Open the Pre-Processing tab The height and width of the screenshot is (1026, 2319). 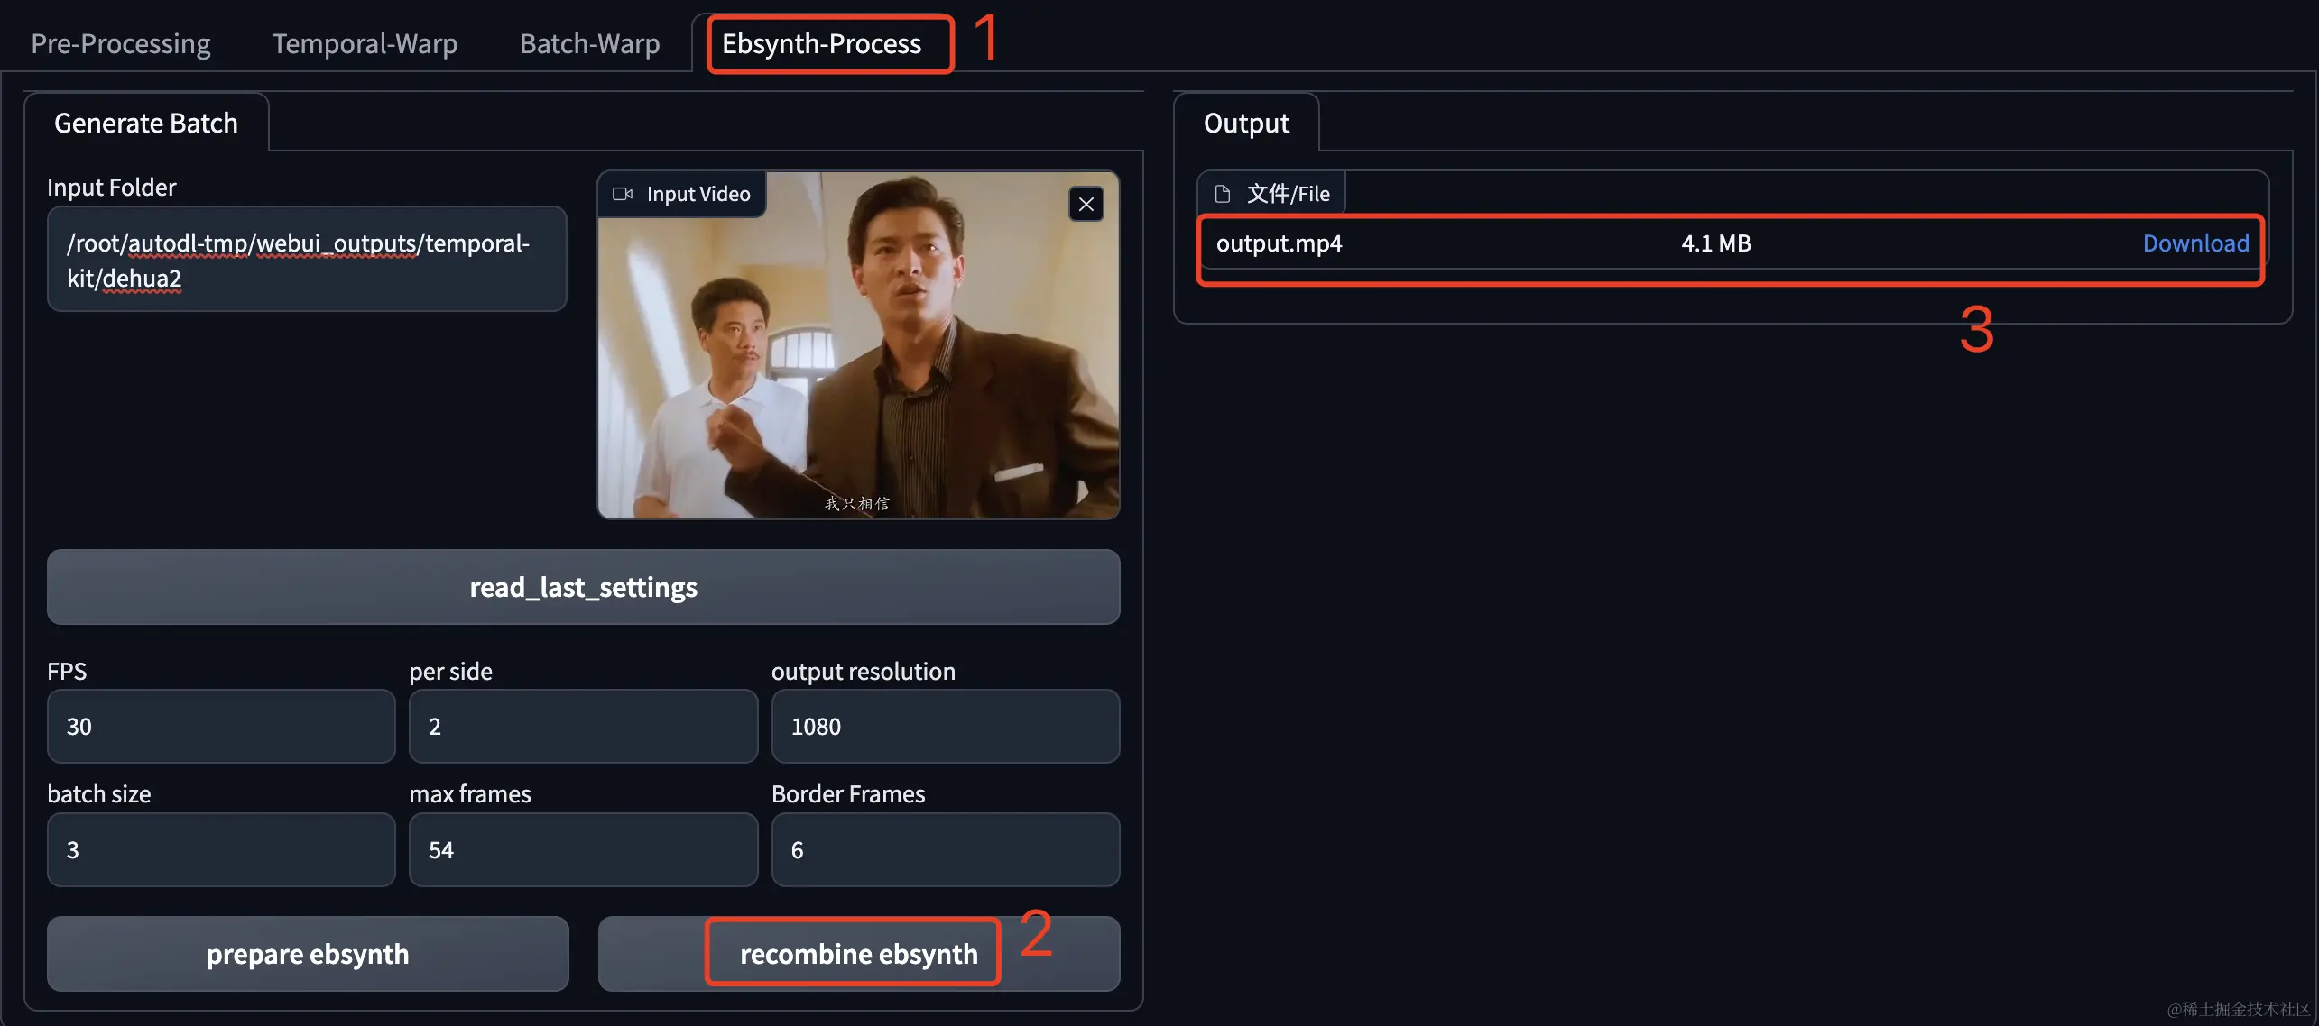point(121,43)
